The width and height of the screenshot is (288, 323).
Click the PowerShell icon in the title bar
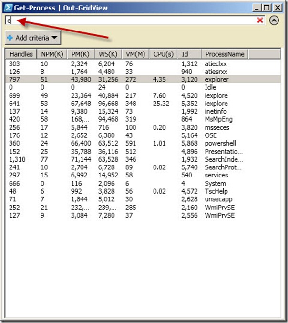tap(8, 8)
